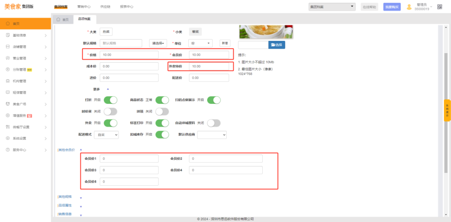Toggle the 标签打印 label printing switch
Viewport: 451px width, 222px height.
[x=162, y=123]
